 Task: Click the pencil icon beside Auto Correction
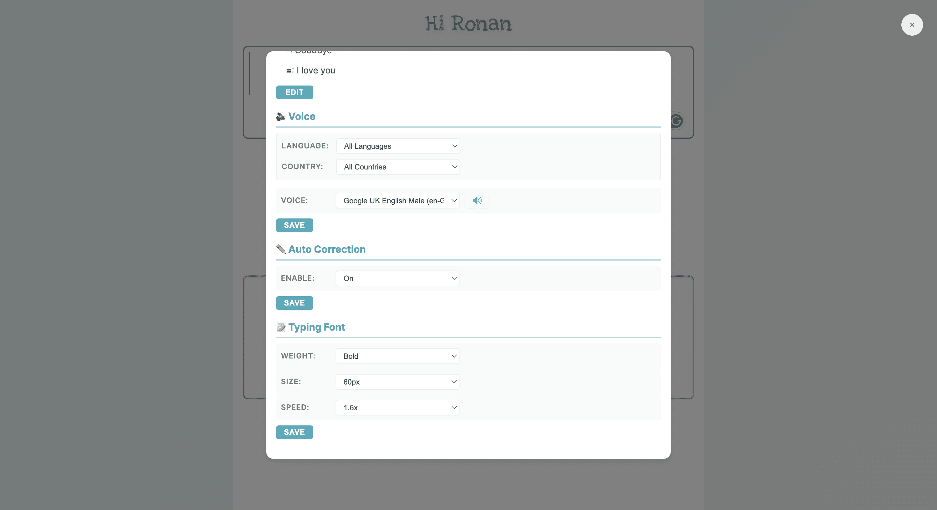(281, 249)
